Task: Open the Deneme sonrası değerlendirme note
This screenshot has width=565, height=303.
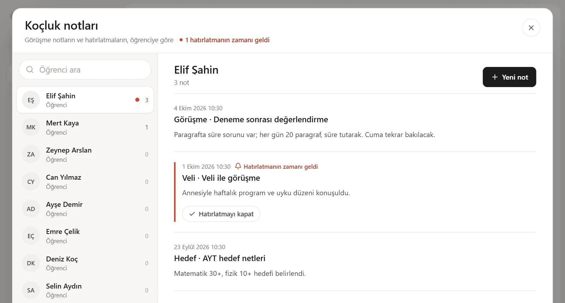Action: coord(251,119)
